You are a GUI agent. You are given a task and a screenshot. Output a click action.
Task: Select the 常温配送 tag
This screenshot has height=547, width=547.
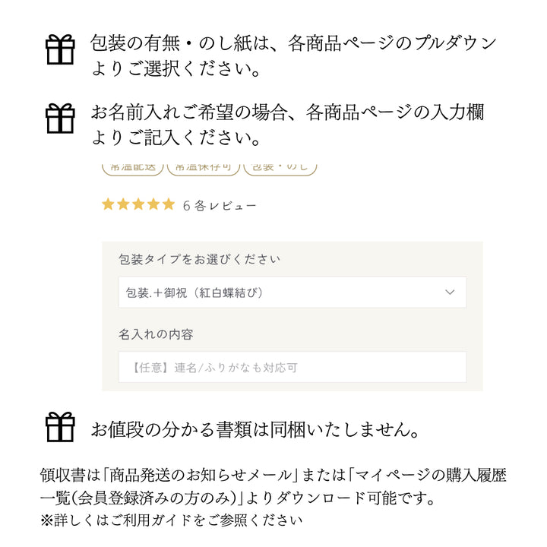(x=133, y=166)
